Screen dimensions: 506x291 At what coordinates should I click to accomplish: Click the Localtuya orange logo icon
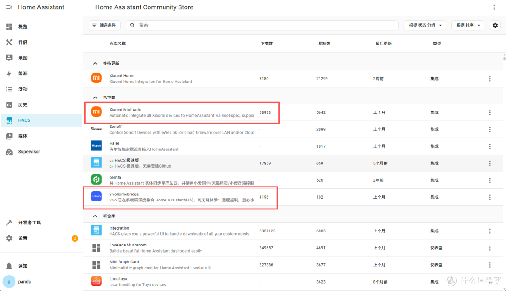96,281
